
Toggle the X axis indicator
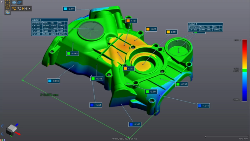pos(1,139)
